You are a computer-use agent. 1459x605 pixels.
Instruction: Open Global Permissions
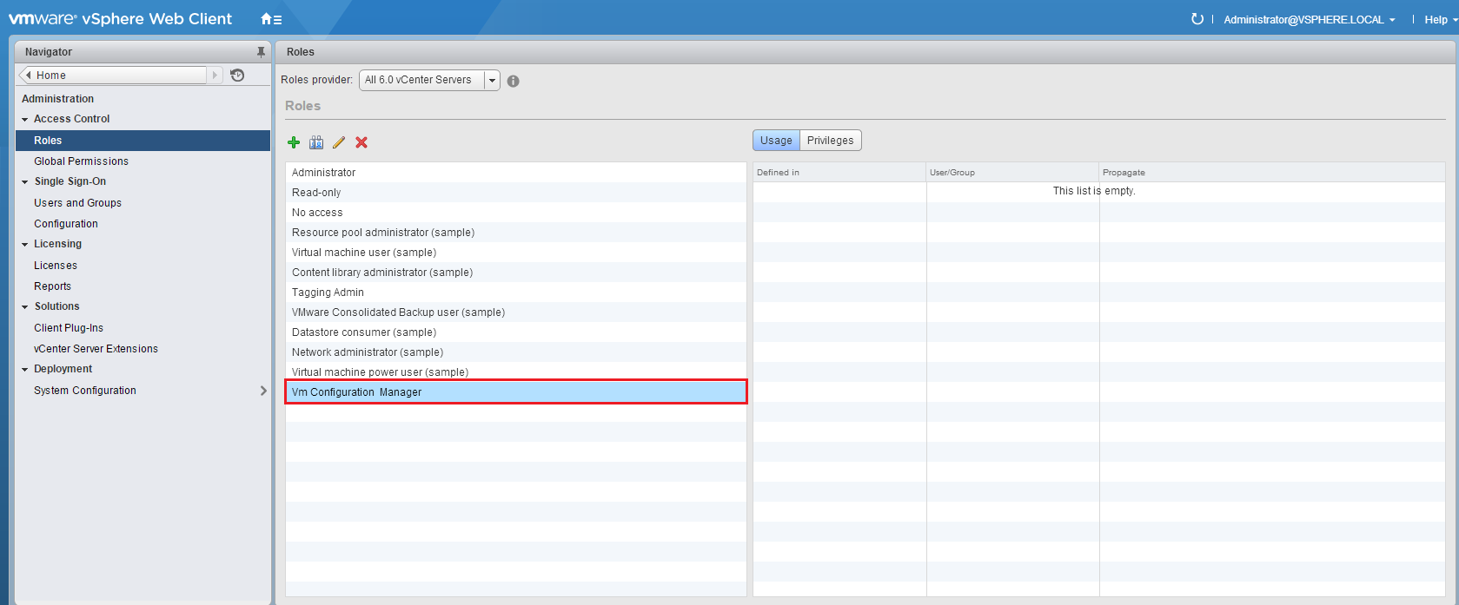[81, 161]
